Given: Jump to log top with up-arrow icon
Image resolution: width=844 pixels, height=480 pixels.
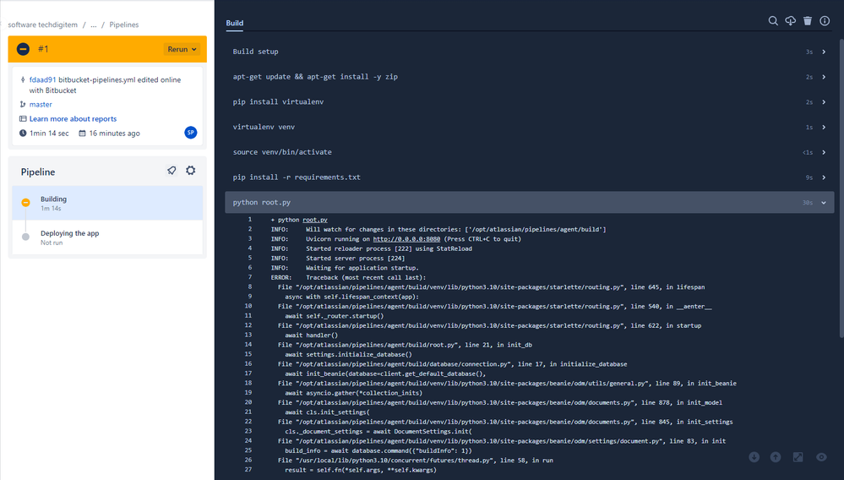Looking at the screenshot, I should (776, 457).
